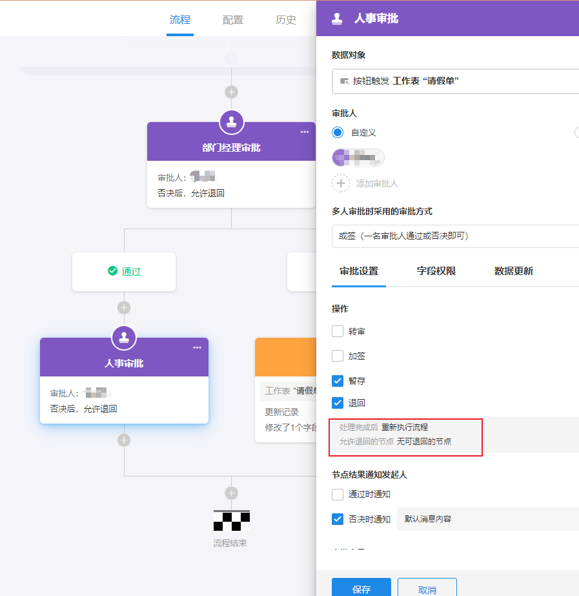Open the 默认消息内容 notification field
Viewport: 579px width, 596px height.
pyautogui.click(x=487, y=519)
